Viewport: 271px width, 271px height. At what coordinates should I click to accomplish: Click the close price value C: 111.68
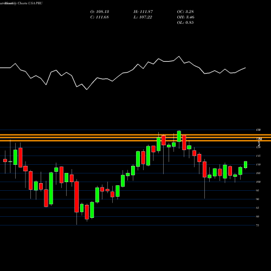99,17
